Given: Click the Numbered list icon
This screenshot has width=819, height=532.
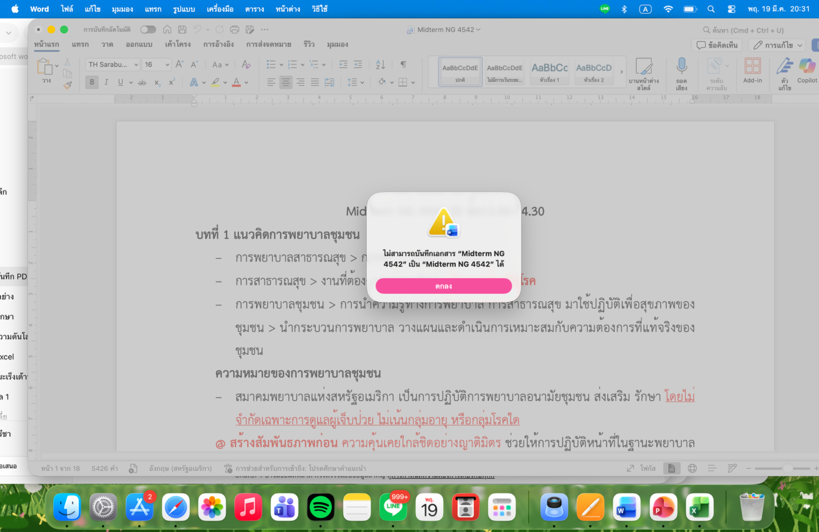Looking at the screenshot, I should 292,64.
